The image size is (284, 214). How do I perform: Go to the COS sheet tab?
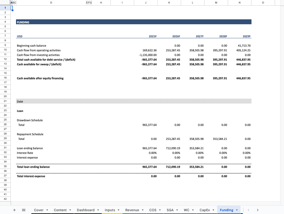click(x=153, y=210)
